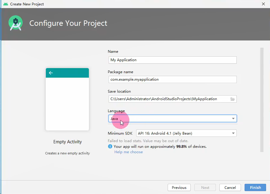
Task: Open the Help me choose link
Action: click(x=128, y=152)
